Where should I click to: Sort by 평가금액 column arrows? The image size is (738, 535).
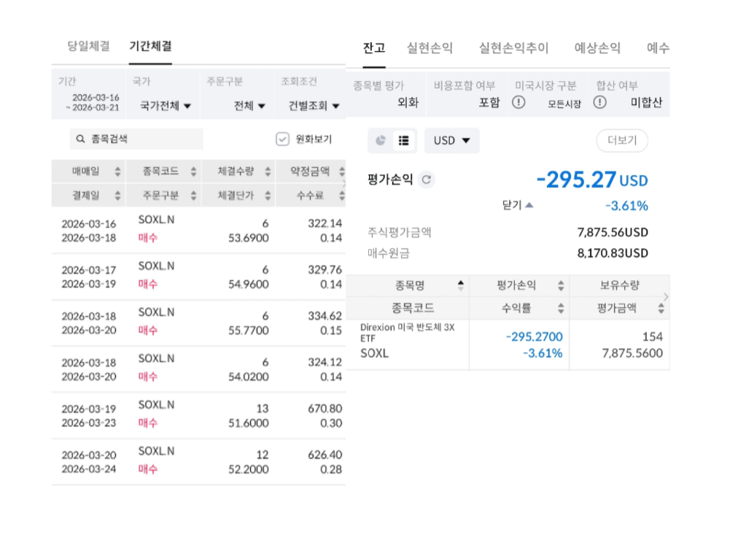coord(661,309)
